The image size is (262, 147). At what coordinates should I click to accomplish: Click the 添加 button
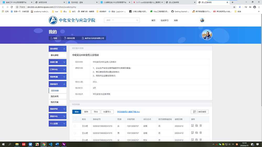click(77, 112)
